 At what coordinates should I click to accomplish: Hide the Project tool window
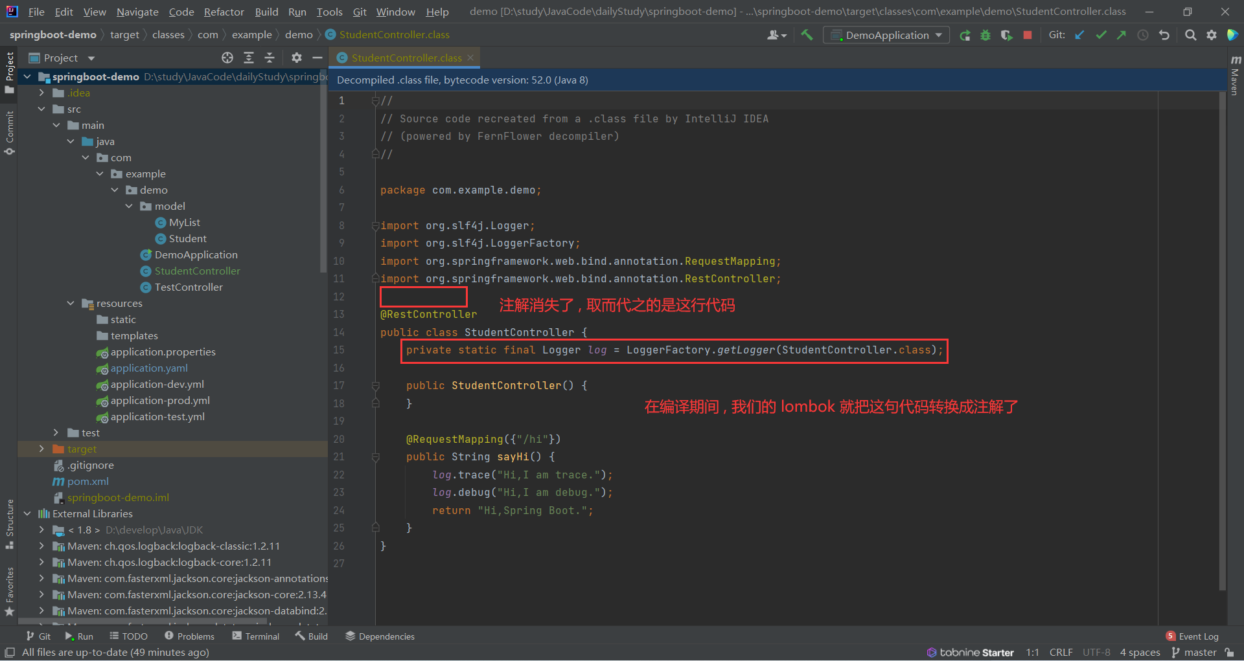point(317,58)
